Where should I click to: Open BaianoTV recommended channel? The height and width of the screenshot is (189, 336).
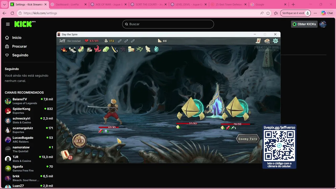click(29, 101)
